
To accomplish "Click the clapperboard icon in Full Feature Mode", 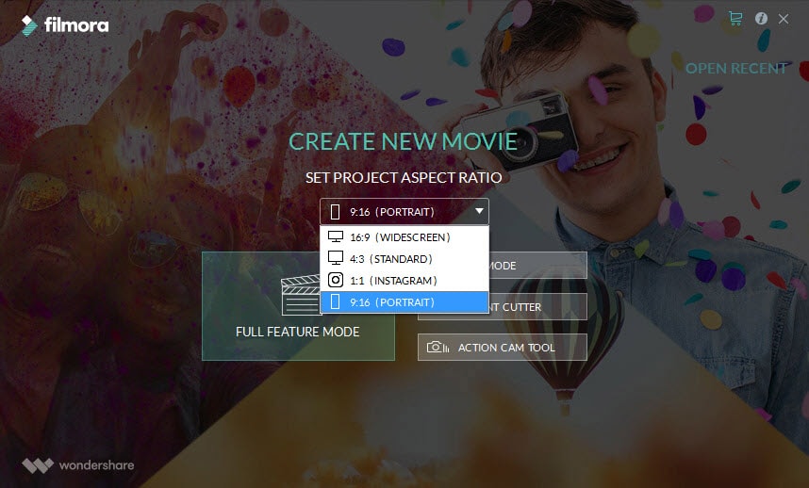I will 301,295.
